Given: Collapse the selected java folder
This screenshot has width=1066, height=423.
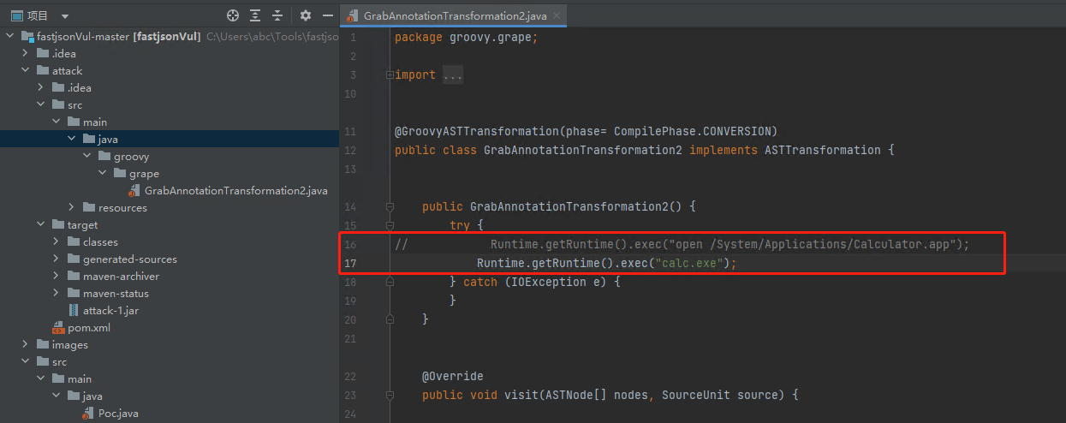Looking at the screenshot, I should (x=71, y=139).
